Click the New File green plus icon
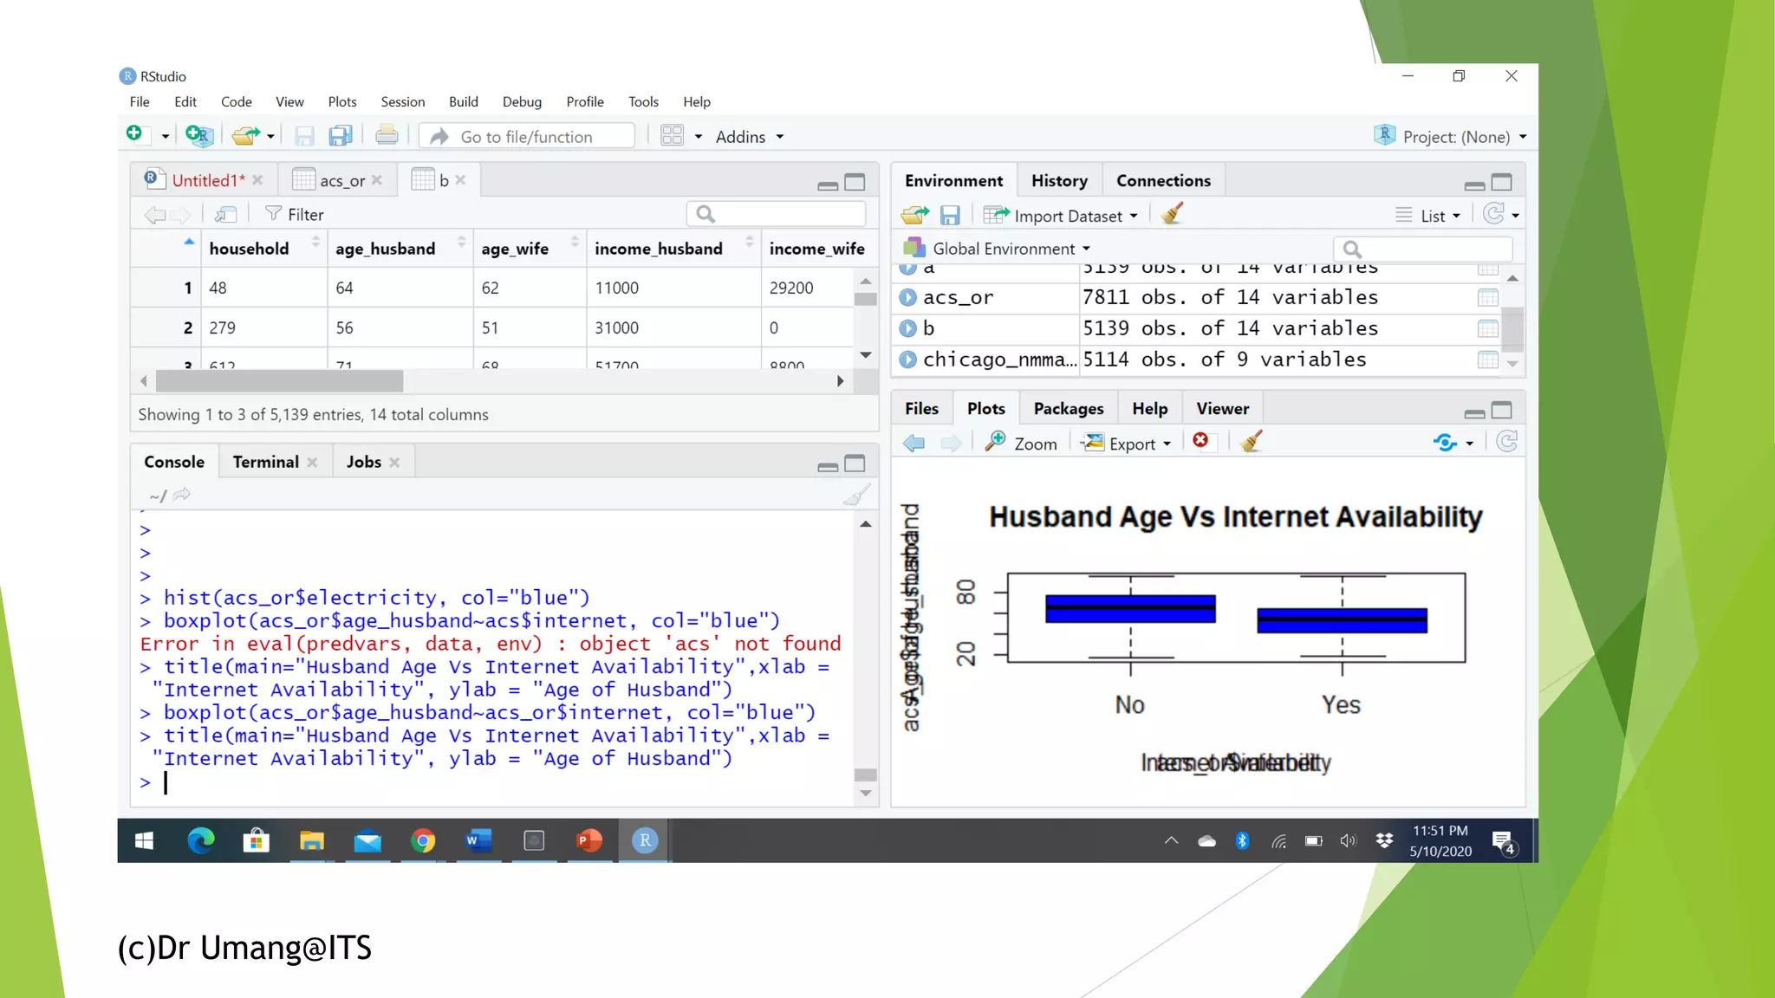1775x998 pixels. point(134,134)
